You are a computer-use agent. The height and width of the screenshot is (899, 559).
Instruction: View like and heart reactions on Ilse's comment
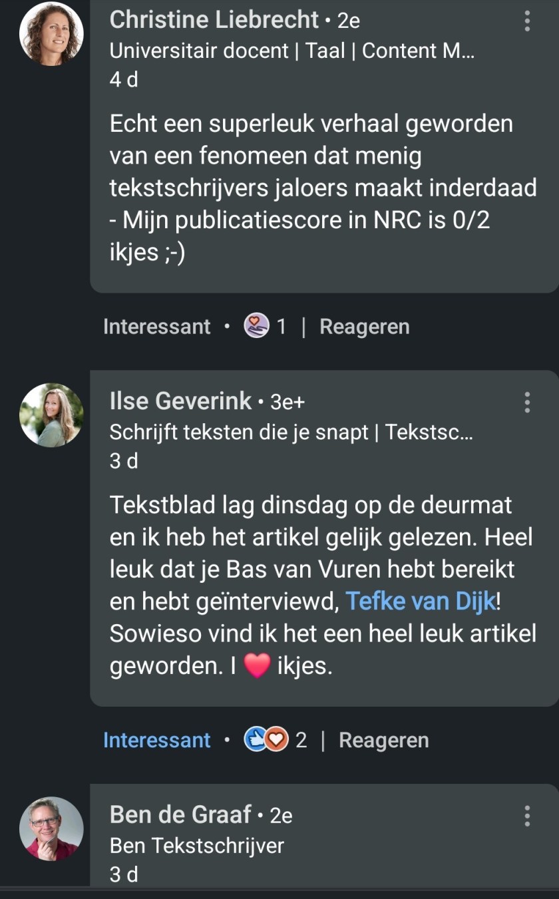[x=266, y=740]
